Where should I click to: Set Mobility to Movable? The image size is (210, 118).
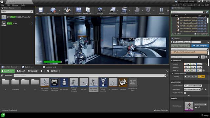(x=201, y=77)
